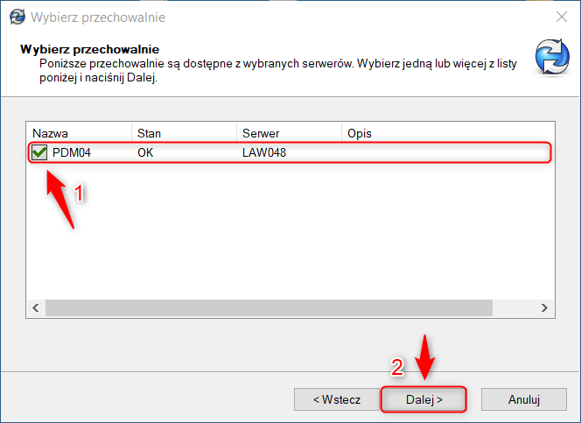The image size is (581, 423).
Task: Select the PDM04 vault name in the list
Action: pyautogui.click(x=71, y=153)
